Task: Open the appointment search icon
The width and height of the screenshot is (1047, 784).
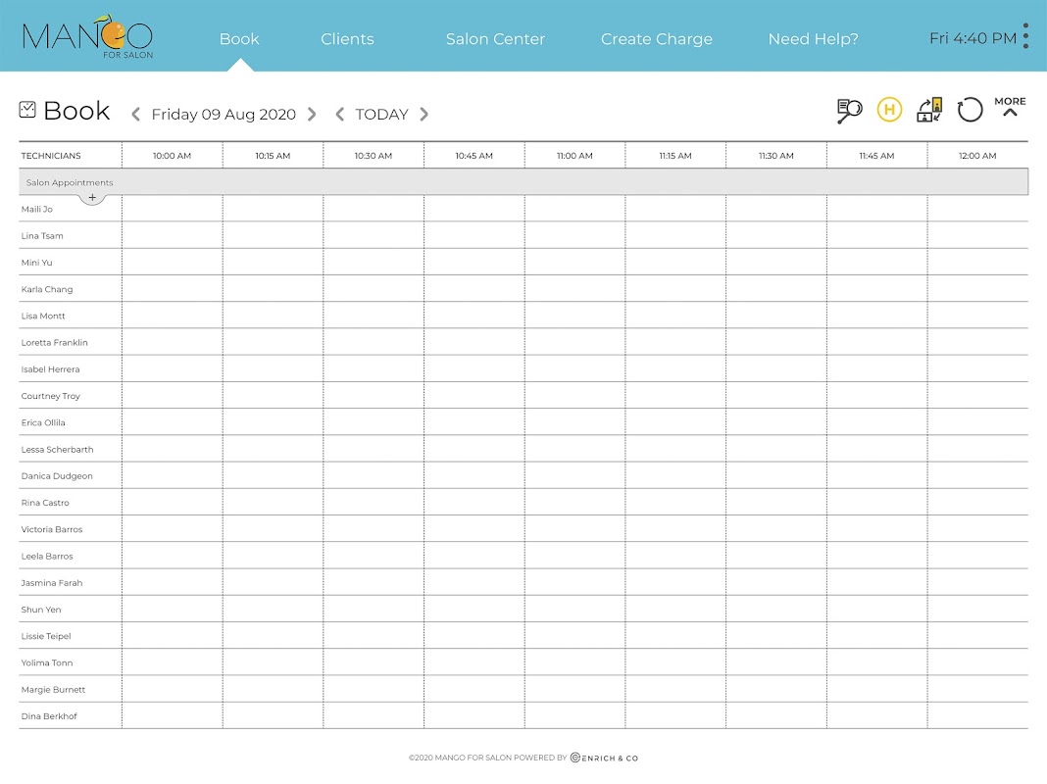Action: click(849, 110)
